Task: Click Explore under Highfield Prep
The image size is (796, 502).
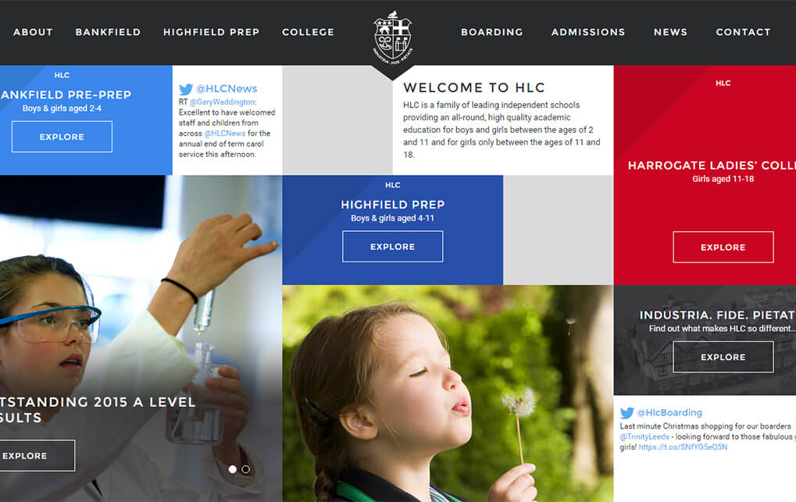Action: click(x=392, y=247)
